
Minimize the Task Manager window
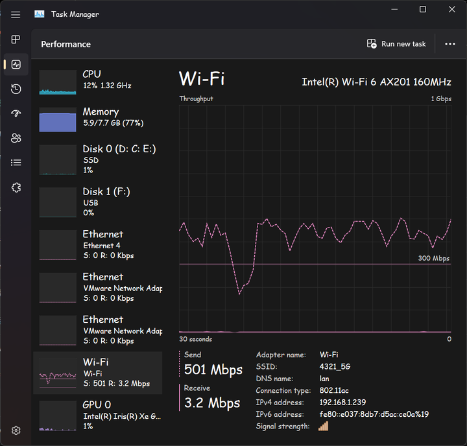pyautogui.click(x=394, y=10)
